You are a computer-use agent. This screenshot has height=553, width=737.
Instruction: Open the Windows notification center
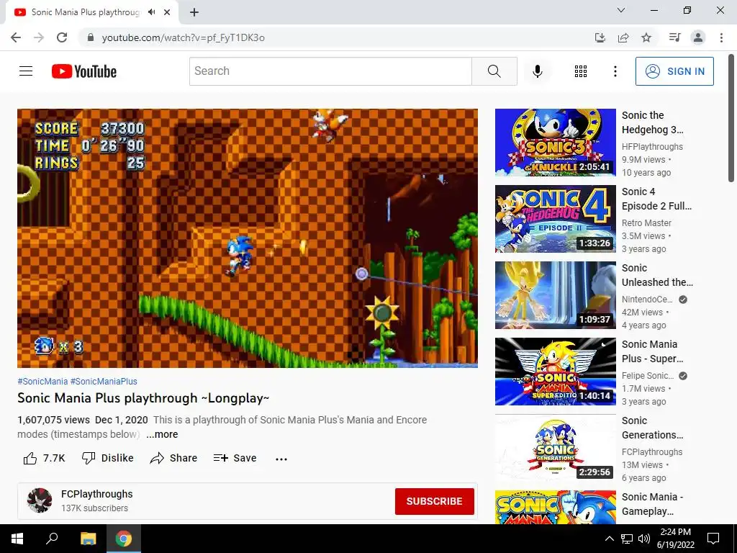coord(713,539)
